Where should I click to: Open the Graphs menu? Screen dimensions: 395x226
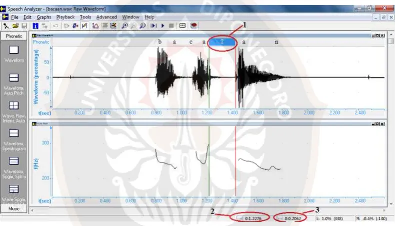(x=44, y=17)
